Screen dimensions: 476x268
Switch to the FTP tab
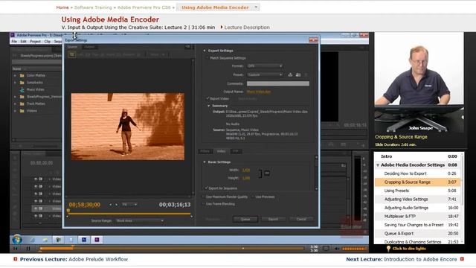(236, 151)
